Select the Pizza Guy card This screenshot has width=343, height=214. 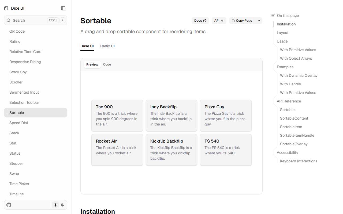tap(226, 116)
